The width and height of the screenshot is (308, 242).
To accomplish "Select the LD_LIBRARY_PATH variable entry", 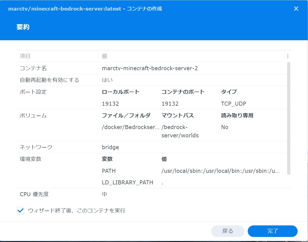I will (127, 182).
